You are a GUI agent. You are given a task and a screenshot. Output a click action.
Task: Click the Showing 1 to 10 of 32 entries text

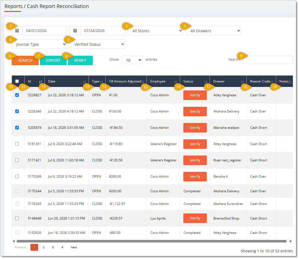(267, 251)
